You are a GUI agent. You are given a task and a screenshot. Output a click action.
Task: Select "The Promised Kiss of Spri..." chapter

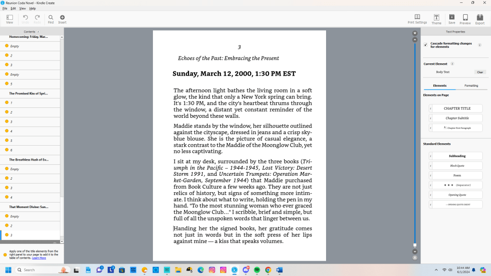pos(28,93)
